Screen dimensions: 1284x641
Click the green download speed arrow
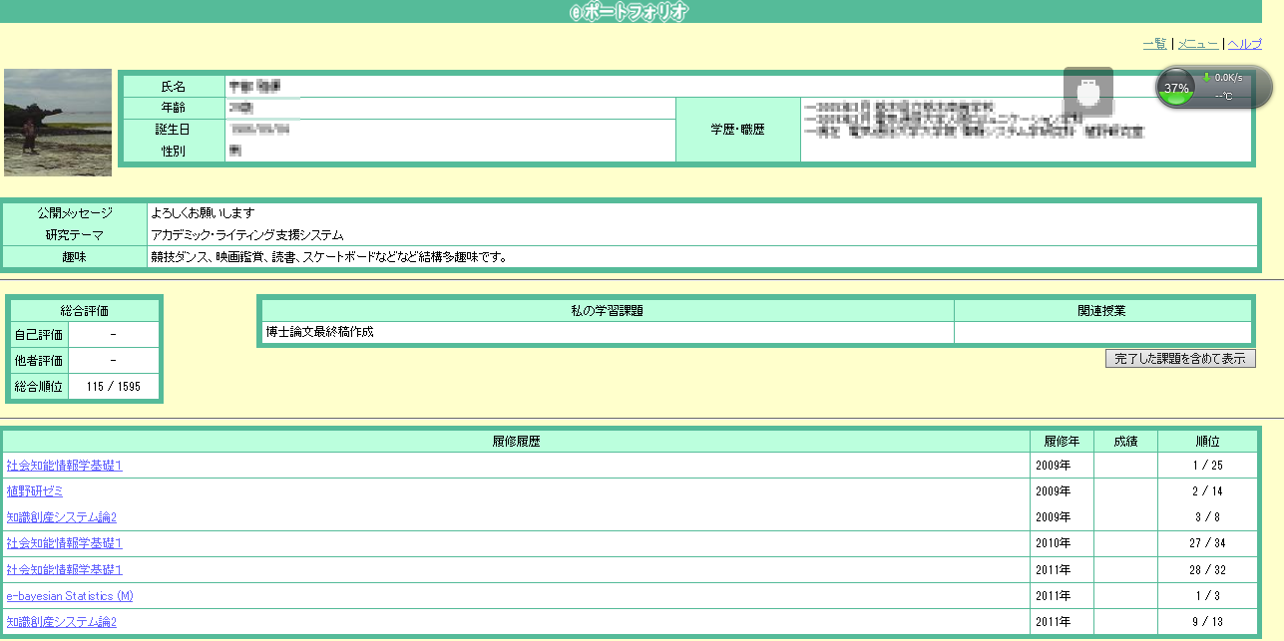1207,77
